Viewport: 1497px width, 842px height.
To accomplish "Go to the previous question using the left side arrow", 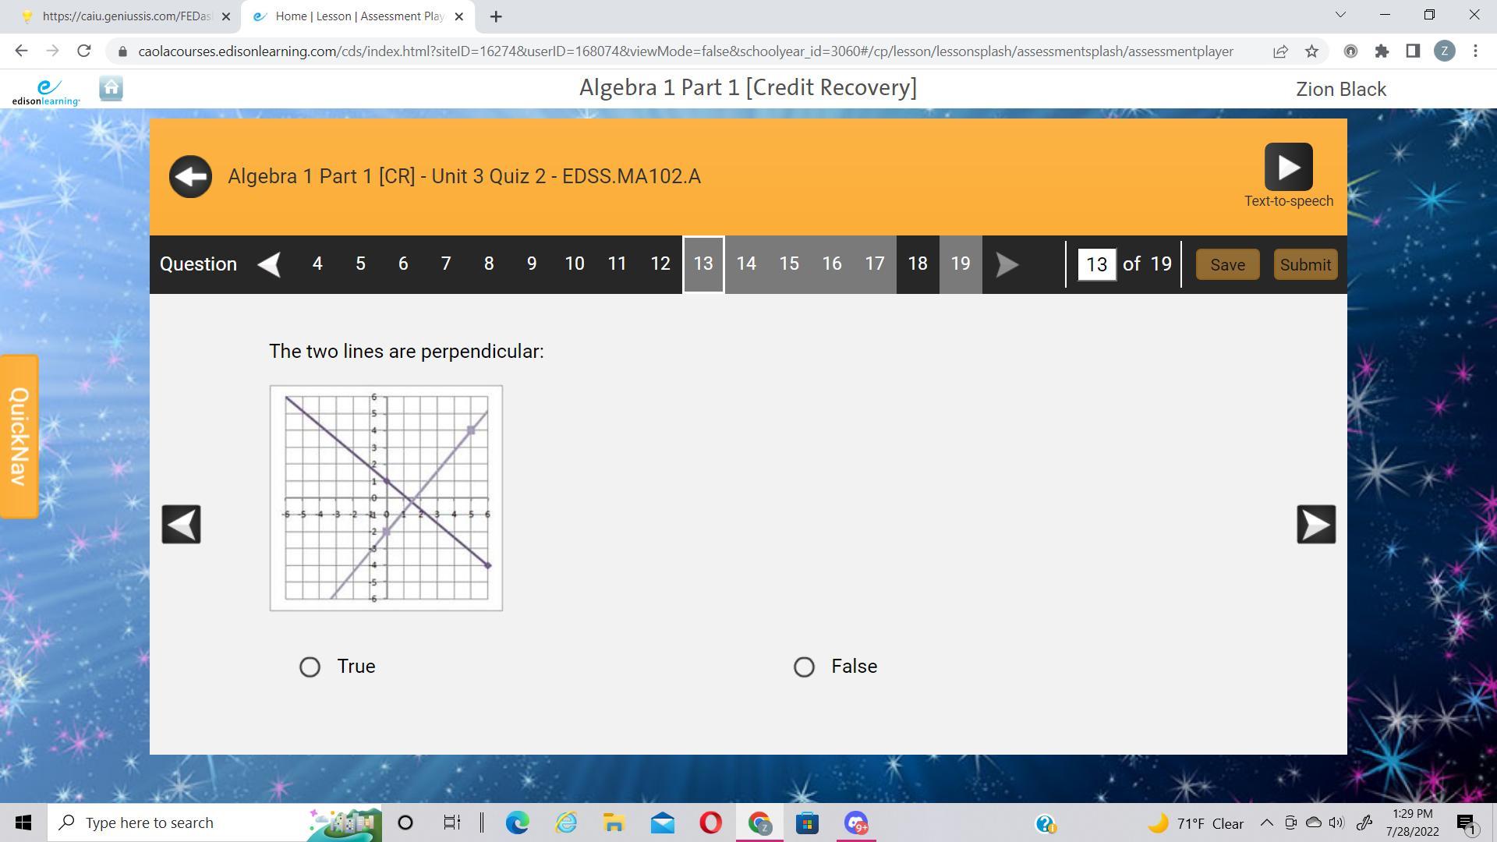I will tap(181, 524).
